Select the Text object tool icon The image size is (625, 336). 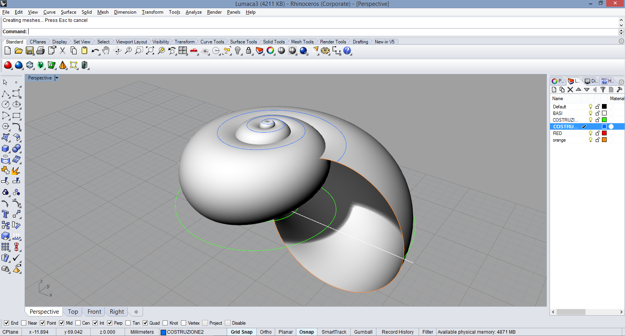[5, 214]
